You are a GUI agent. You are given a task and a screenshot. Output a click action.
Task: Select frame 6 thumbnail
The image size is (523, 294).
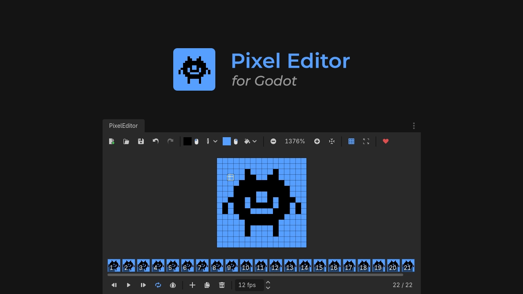click(x=188, y=265)
